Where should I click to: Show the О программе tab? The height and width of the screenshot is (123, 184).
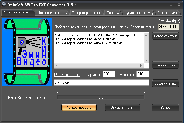coord(168,13)
